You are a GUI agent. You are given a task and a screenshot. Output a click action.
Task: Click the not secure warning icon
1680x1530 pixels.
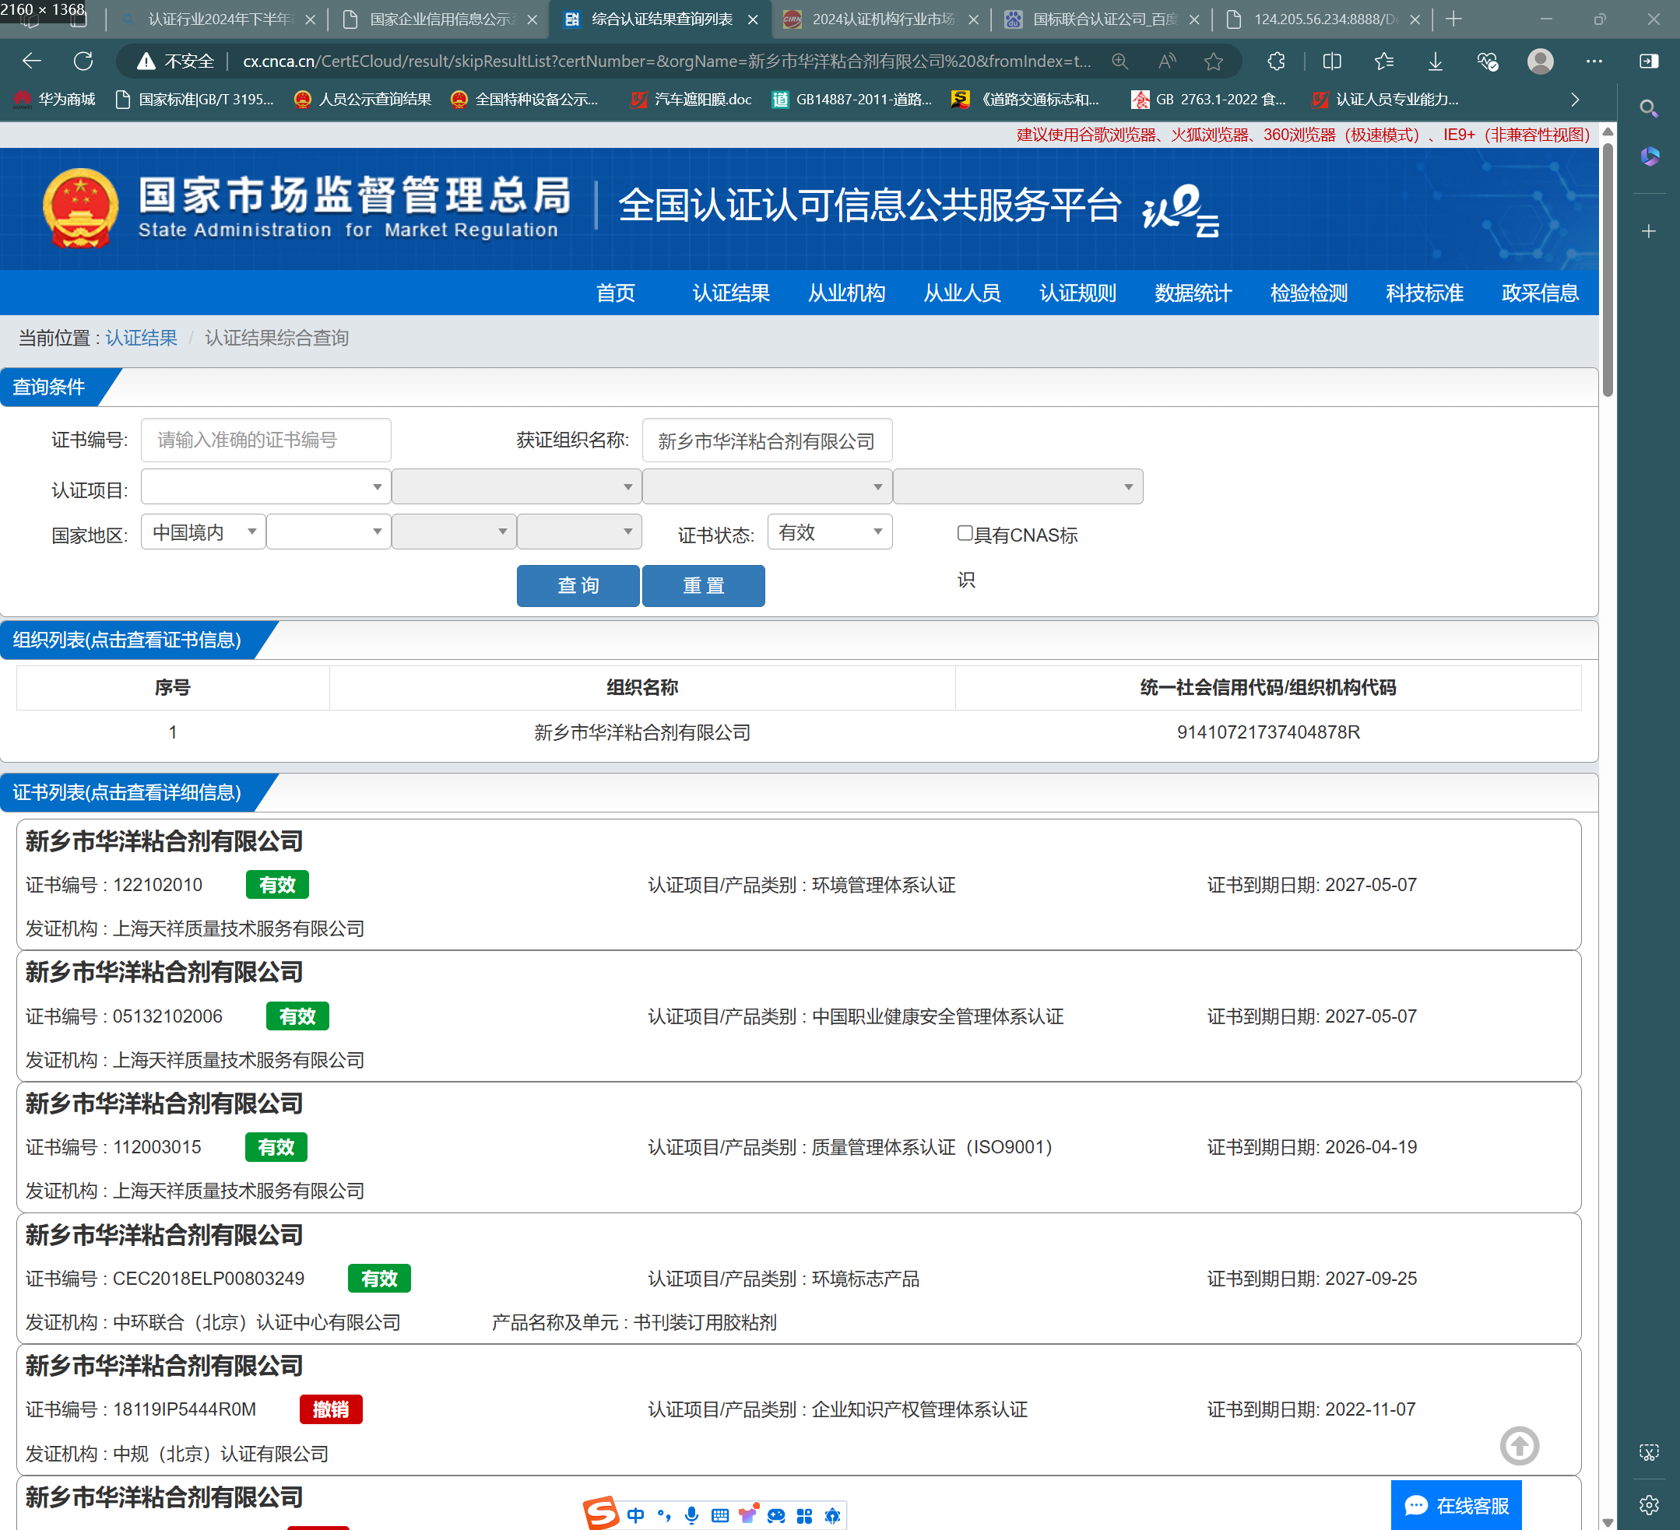(x=146, y=61)
